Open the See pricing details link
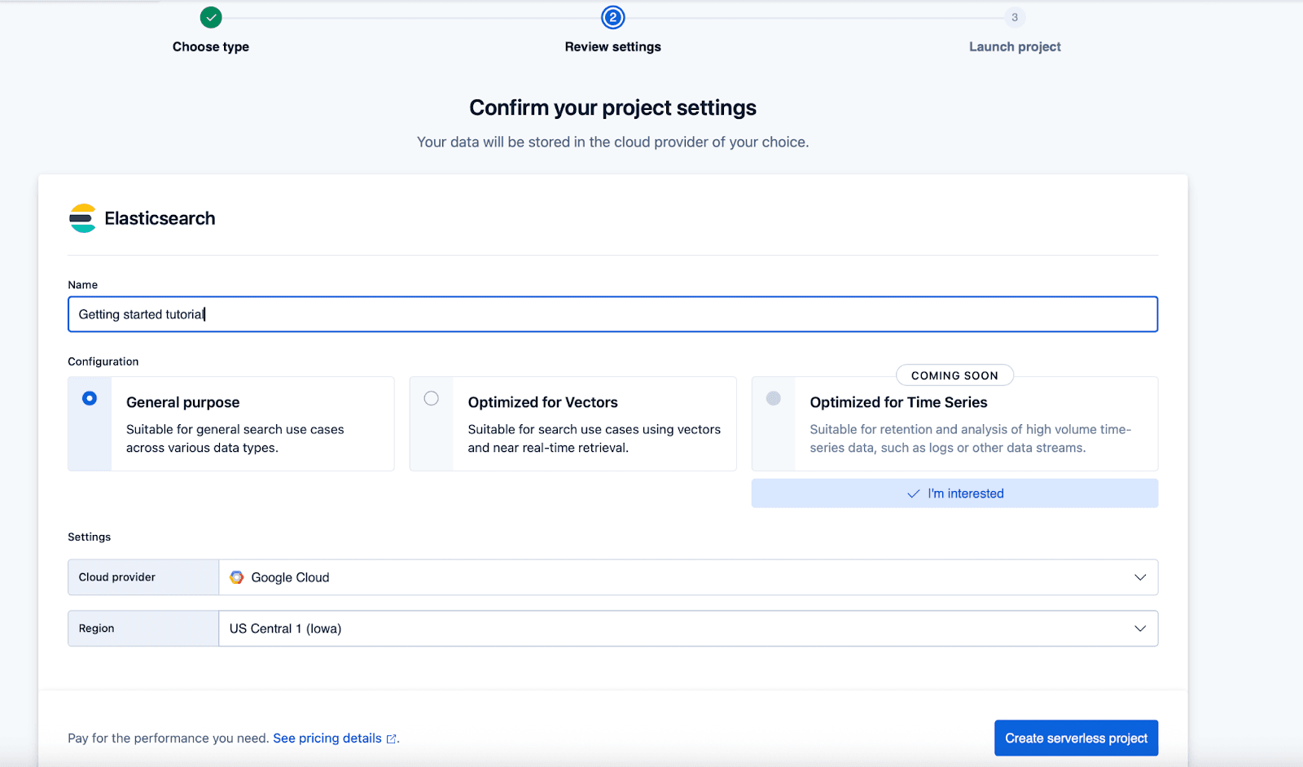This screenshot has width=1303, height=767. 327,738
